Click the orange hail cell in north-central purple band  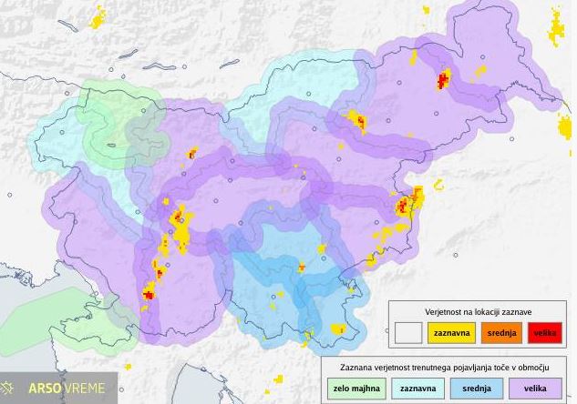[358, 120]
